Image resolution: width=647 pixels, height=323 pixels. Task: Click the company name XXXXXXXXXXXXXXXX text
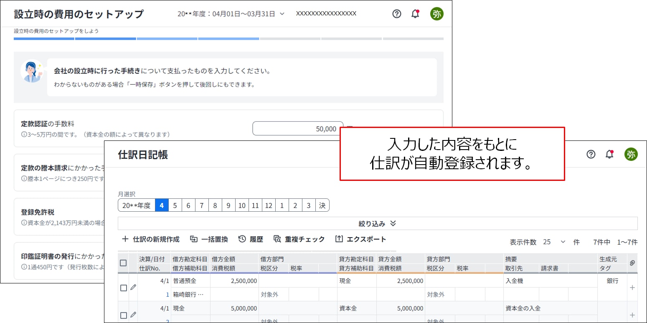pos(326,14)
